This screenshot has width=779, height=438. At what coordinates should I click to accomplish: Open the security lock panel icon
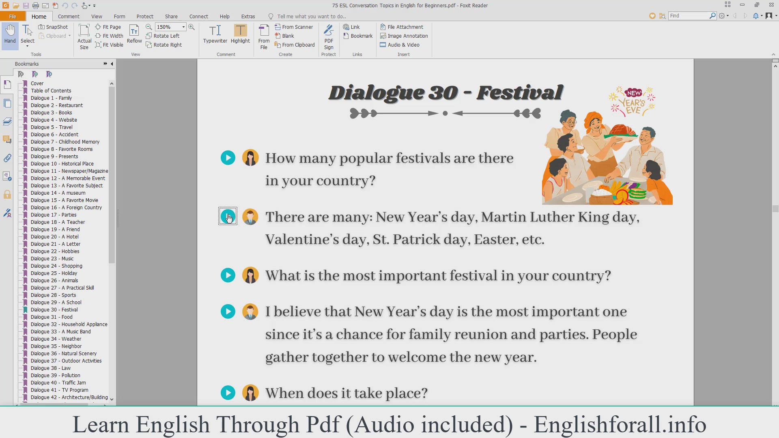tap(7, 195)
